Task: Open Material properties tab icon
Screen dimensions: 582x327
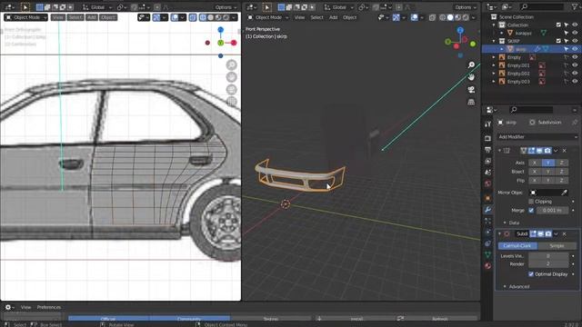Action: pyautogui.click(x=487, y=266)
